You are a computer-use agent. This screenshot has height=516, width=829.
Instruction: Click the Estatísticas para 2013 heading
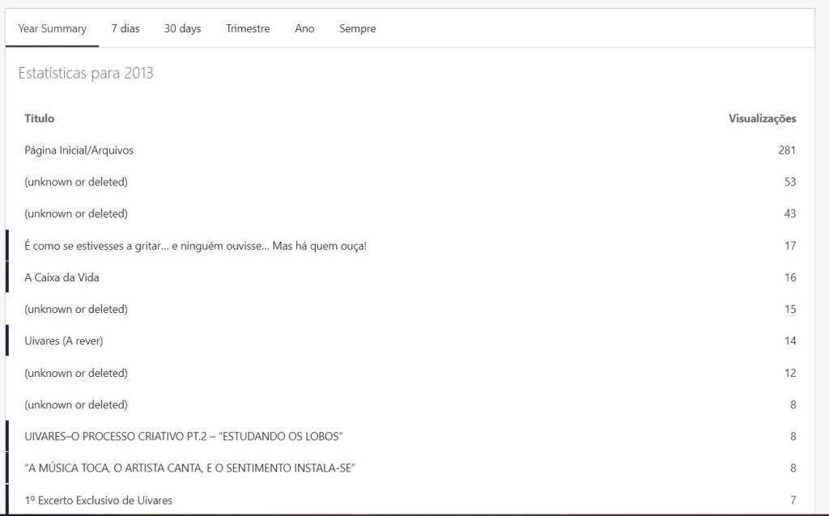[x=86, y=74]
